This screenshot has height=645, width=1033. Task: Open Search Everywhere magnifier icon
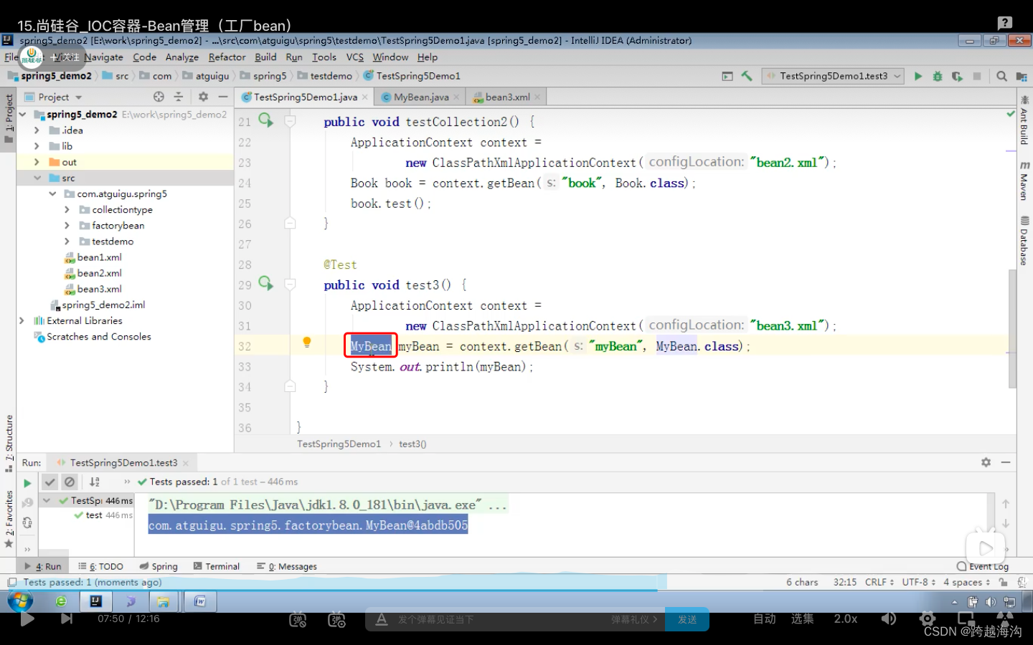point(1001,76)
